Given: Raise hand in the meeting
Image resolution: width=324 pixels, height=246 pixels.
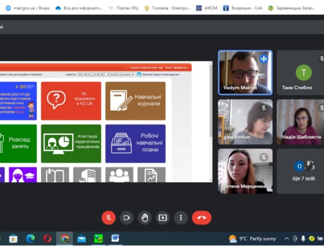Looking at the screenshot, I should 145,218.
